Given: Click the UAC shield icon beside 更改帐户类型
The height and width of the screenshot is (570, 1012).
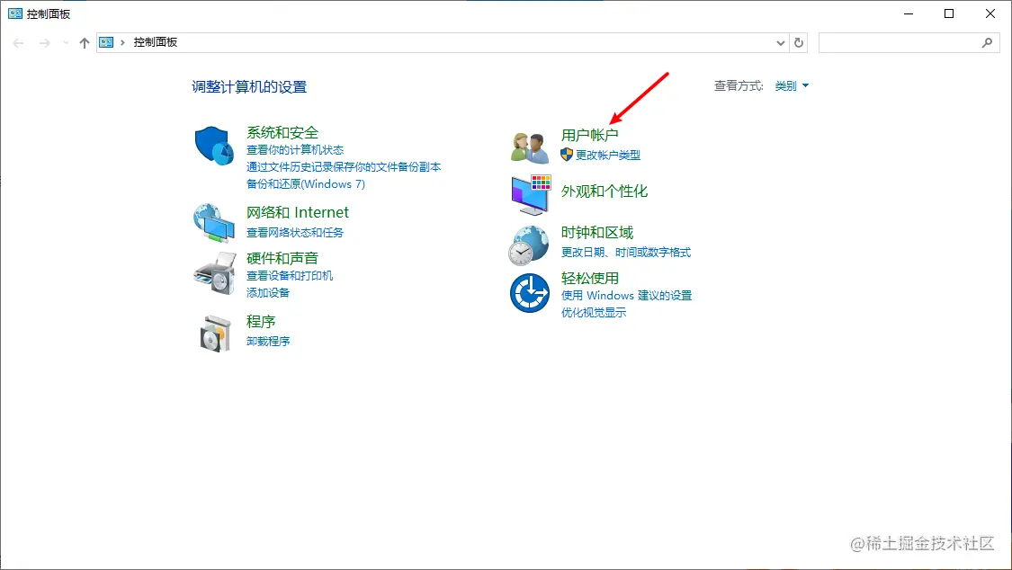Looking at the screenshot, I should [567, 155].
